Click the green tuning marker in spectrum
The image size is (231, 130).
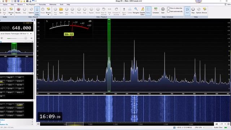(x=109, y=55)
